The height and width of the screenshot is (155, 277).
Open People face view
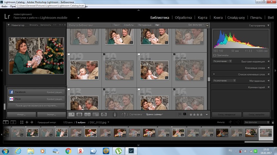(x=104, y=115)
